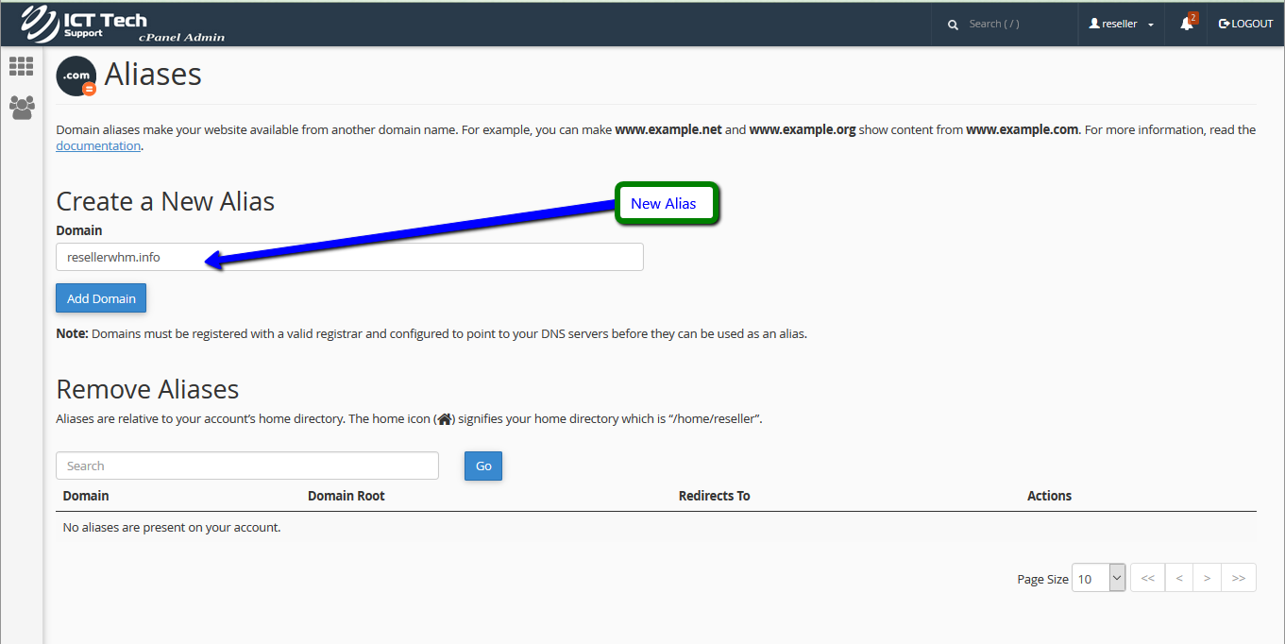
Task: Expand the reseller user menu
Action: pyautogui.click(x=1122, y=24)
